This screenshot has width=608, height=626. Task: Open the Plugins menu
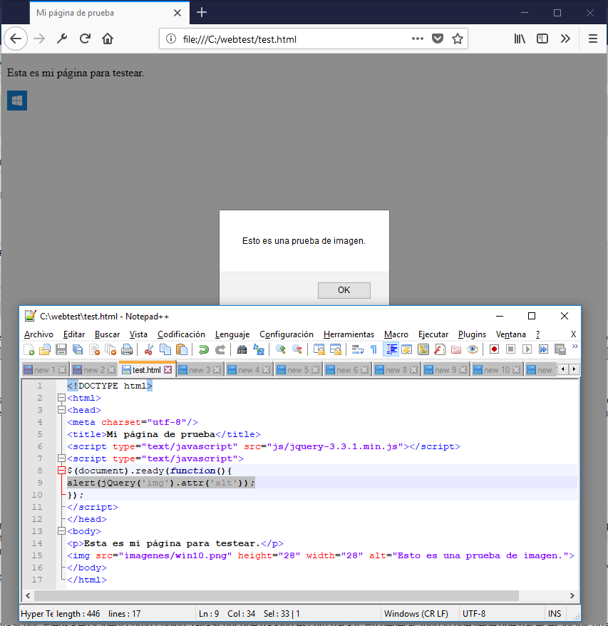(472, 334)
